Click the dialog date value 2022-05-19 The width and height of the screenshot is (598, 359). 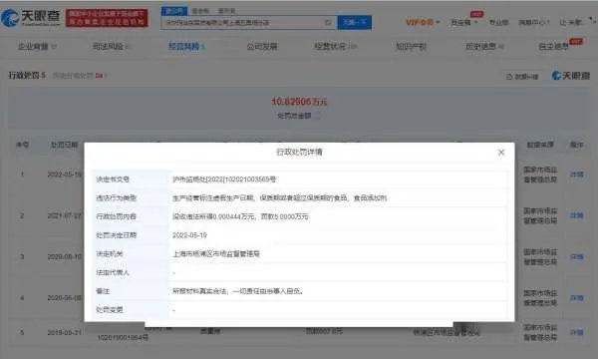tap(189, 235)
